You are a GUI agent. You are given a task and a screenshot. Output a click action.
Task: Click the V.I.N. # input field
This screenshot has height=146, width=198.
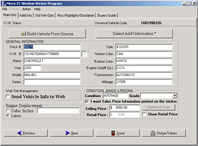52,54
